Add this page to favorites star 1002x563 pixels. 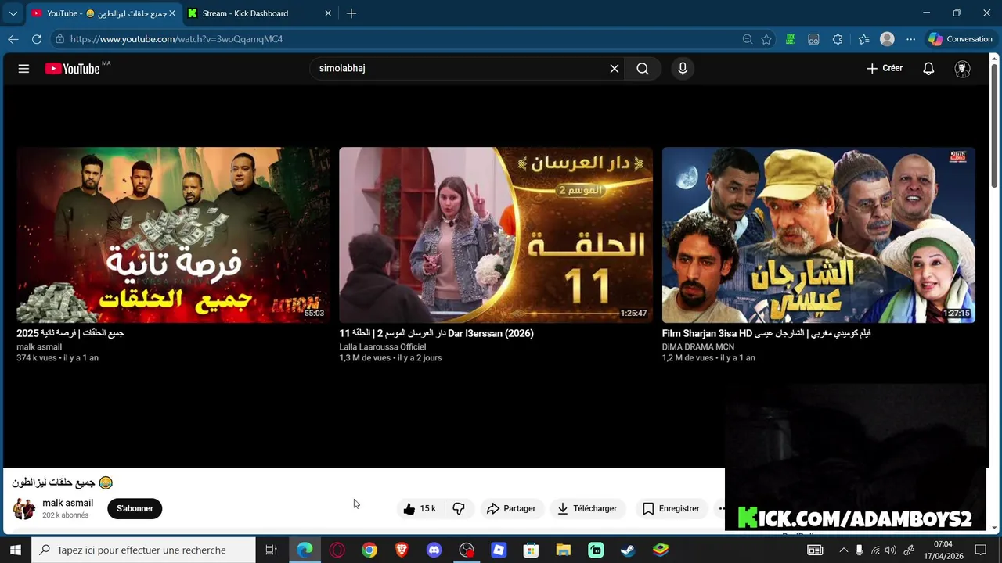tap(766, 39)
